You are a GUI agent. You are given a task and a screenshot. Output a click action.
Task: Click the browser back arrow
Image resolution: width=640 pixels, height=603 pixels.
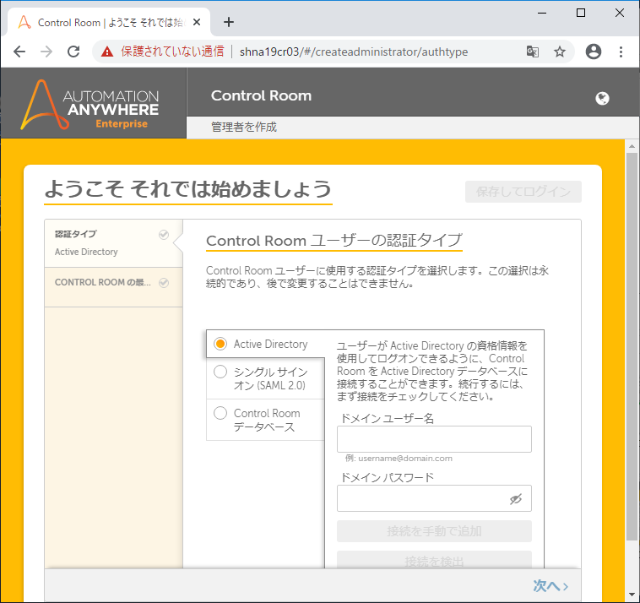[19, 52]
